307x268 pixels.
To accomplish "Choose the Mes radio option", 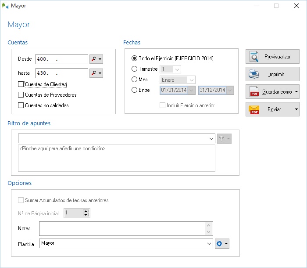I will tap(135, 80).
